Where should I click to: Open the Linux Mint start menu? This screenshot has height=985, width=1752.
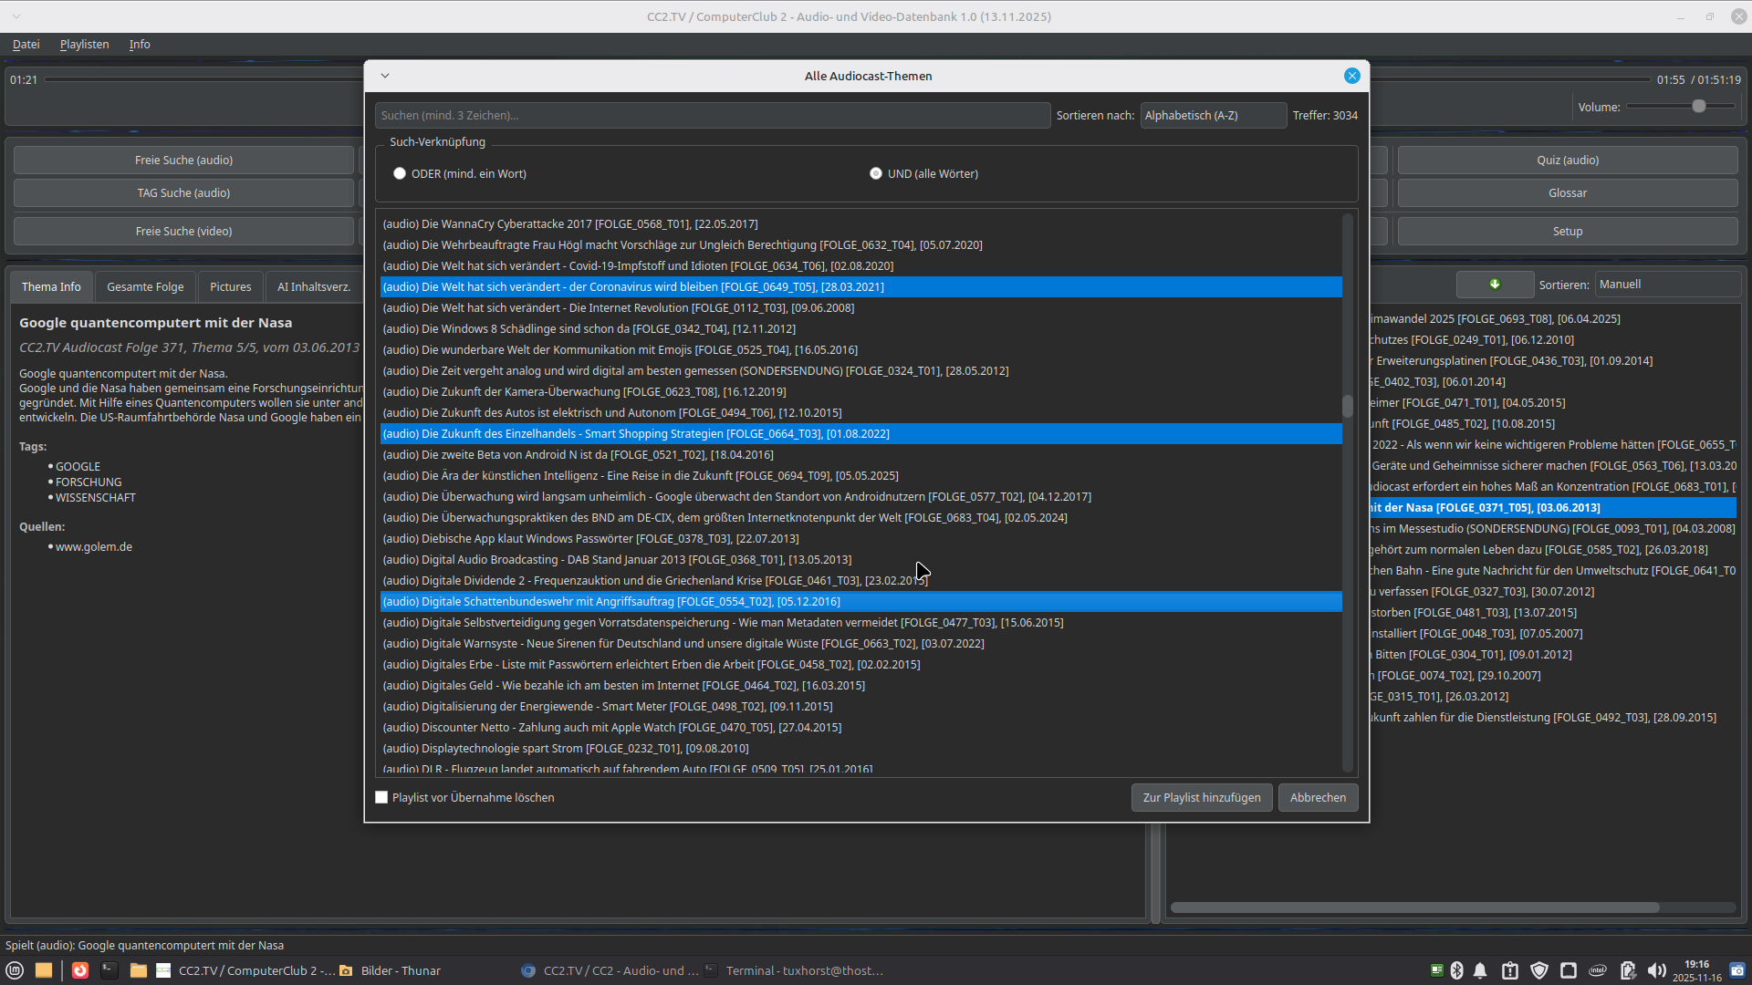(15, 970)
